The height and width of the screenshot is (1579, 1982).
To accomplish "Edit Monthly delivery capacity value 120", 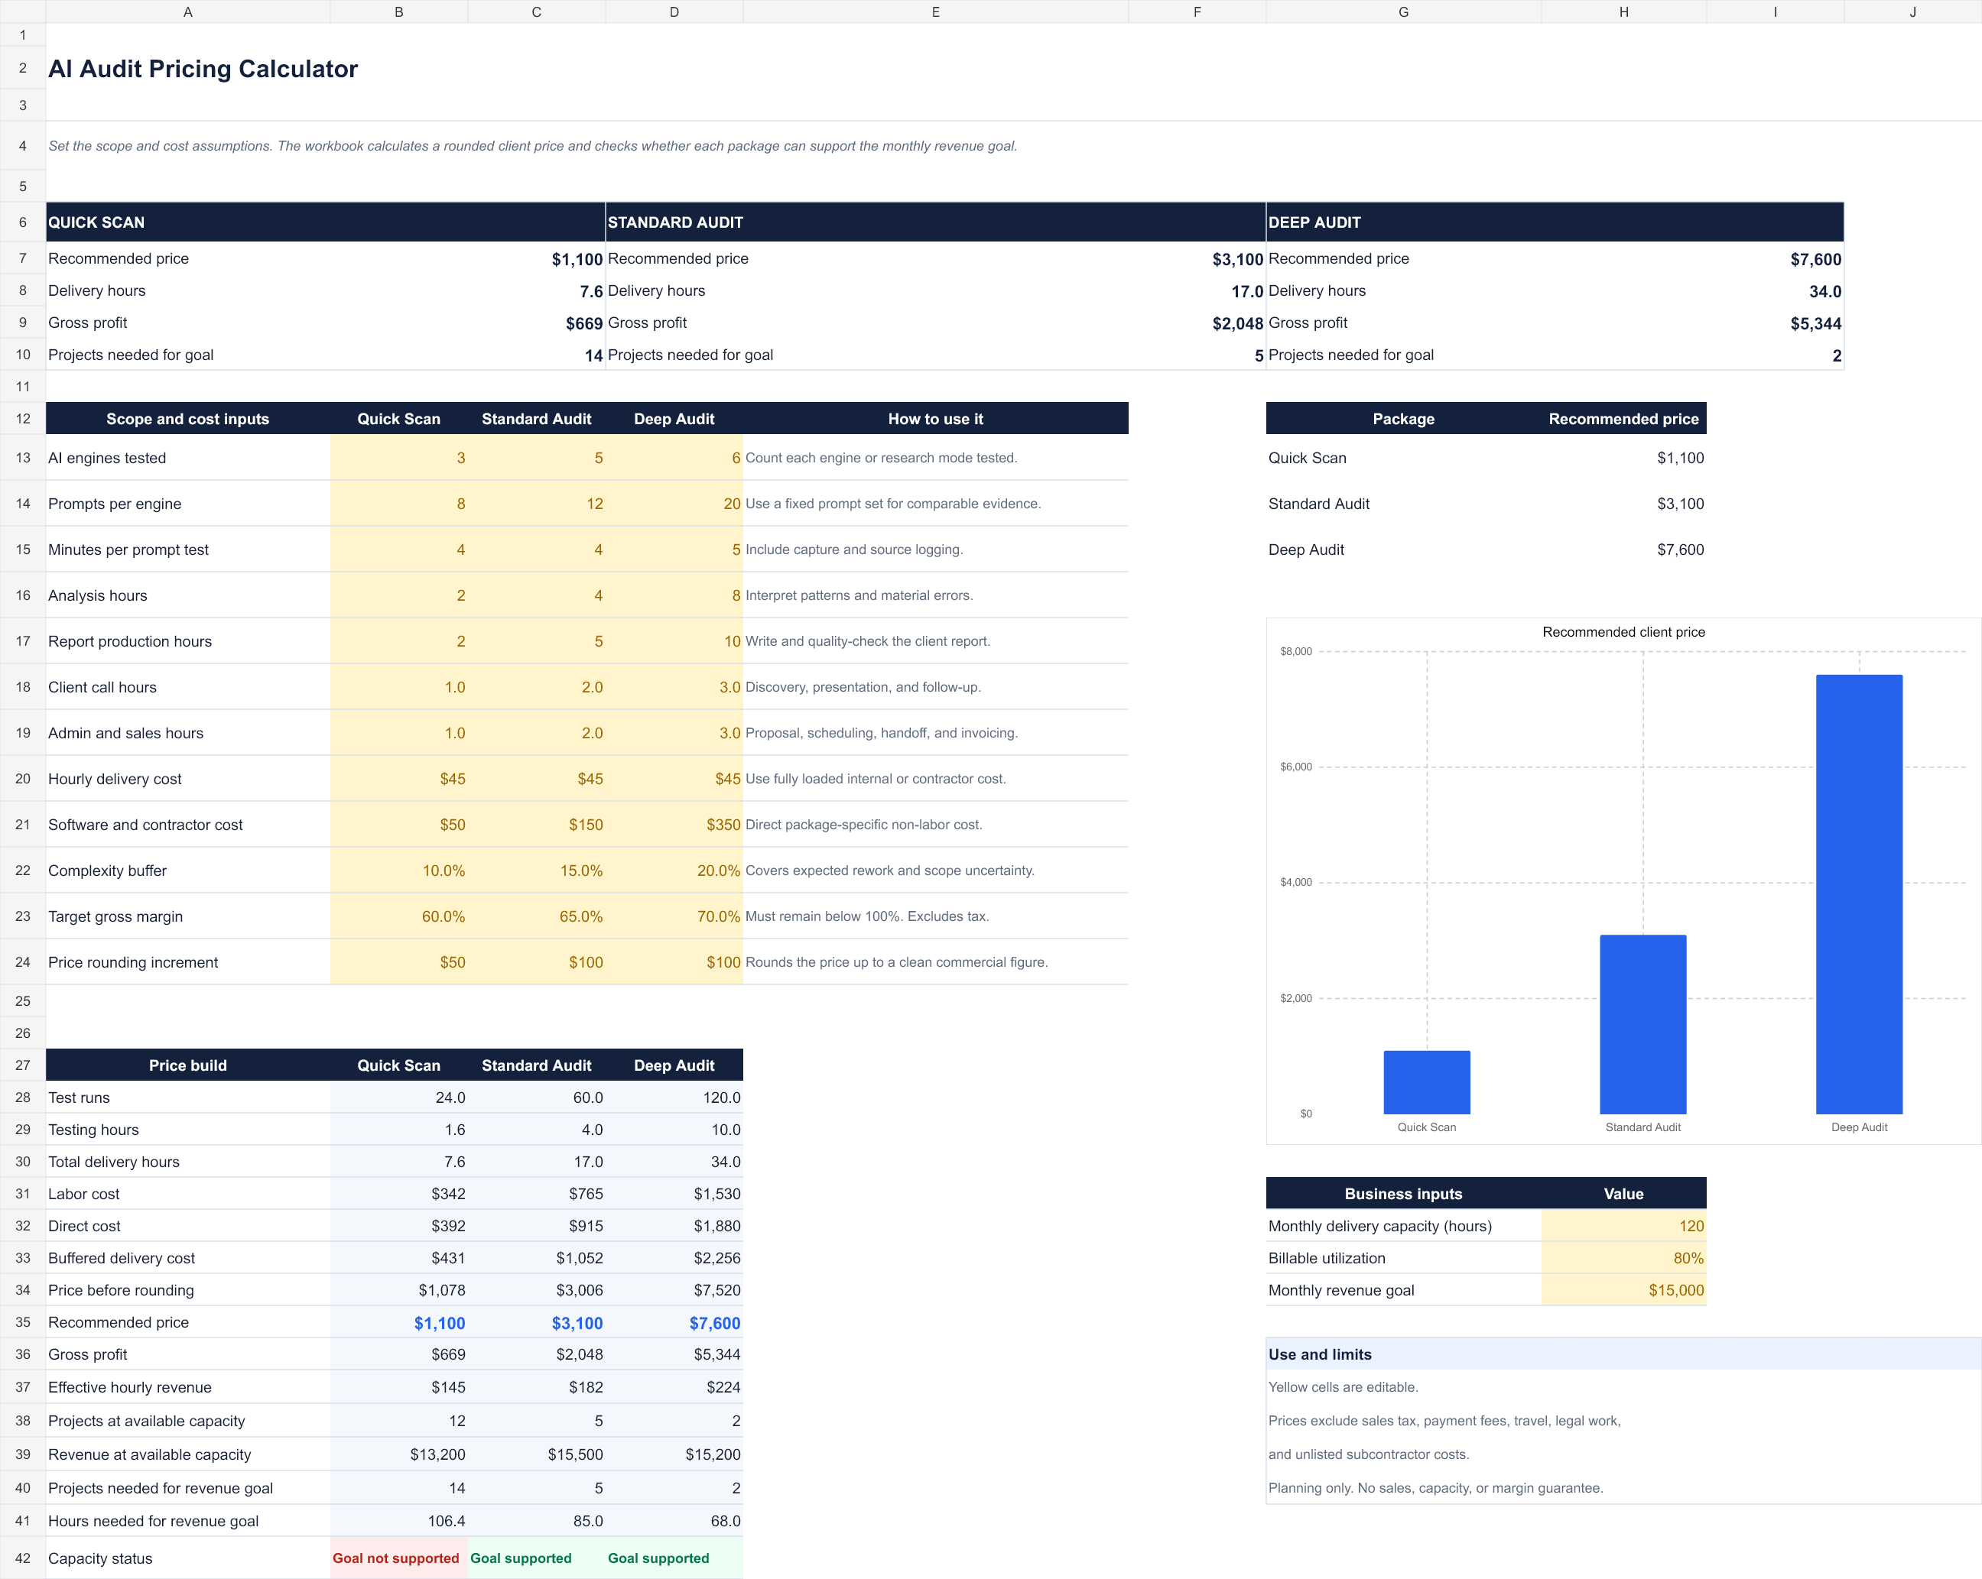I will coord(1623,1226).
